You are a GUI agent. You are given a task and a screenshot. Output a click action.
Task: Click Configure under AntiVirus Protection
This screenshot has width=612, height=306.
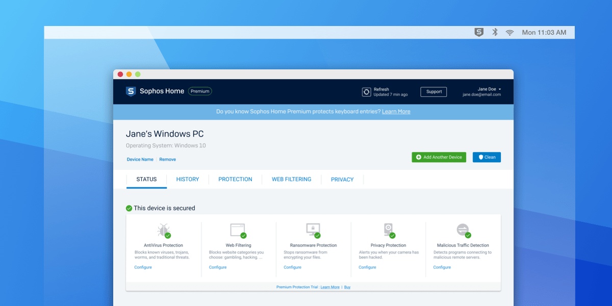point(143,267)
